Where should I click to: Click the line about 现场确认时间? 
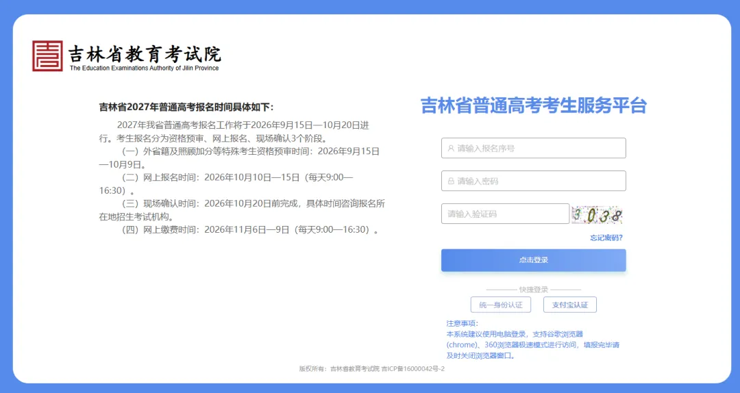242,210
